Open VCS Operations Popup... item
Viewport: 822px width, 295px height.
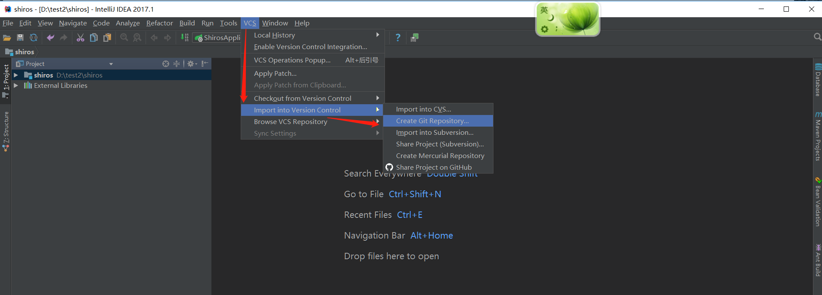coord(313,60)
